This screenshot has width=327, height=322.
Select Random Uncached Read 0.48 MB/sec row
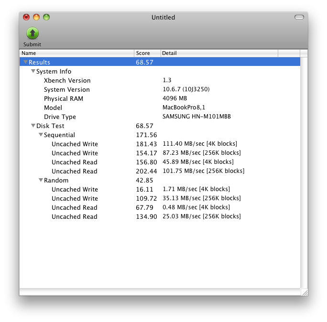click(x=160, y=207)
